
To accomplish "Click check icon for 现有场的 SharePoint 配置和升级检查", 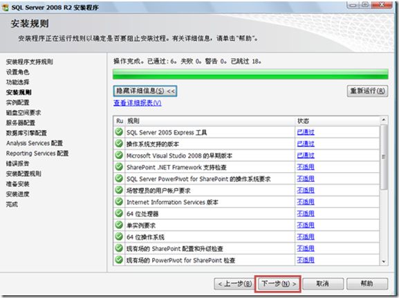I will tap(119, 248).
